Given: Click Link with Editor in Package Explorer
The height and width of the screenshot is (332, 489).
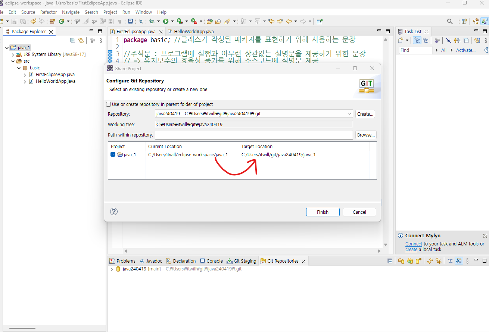Looking at the screenshot, I should coord(81,40).
